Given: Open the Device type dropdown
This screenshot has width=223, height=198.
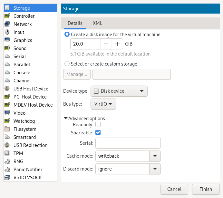Looking at the screenshot, I should [119, 91].
